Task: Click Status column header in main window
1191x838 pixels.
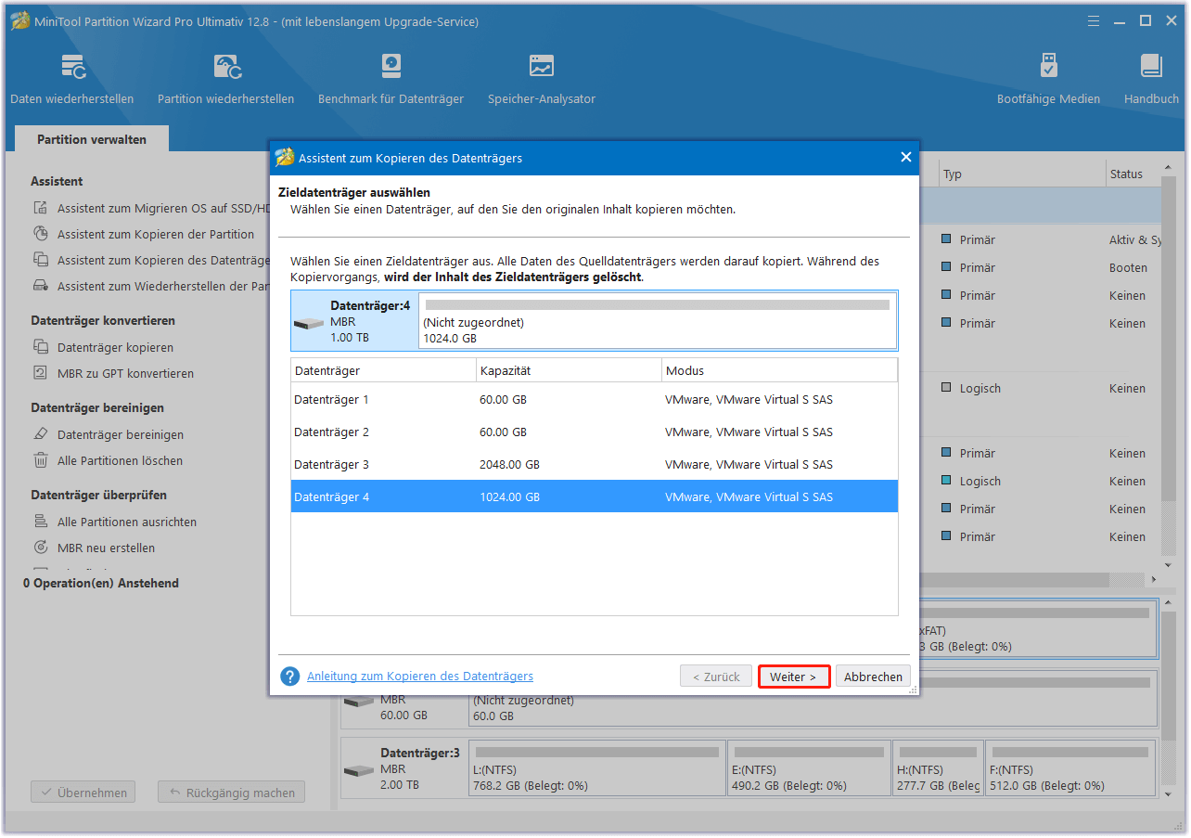Action: coord(1133,174)
